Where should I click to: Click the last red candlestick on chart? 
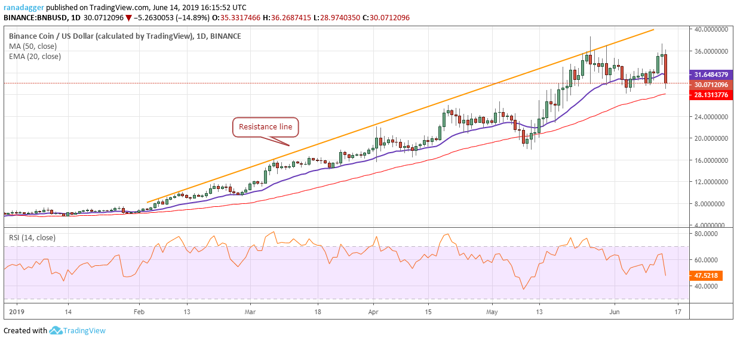coord(665,69)
